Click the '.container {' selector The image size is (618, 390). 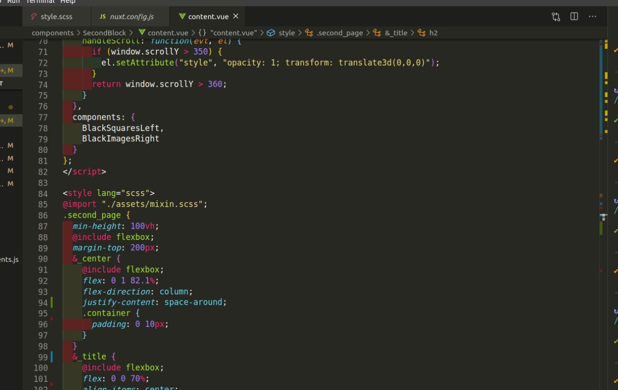coord(111,313)
